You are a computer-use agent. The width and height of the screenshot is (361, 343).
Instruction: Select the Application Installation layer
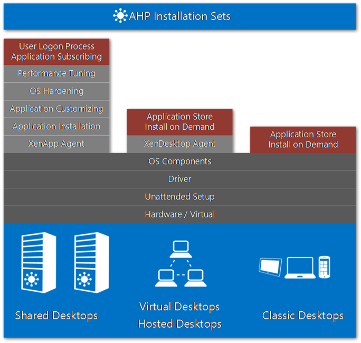point(56,126)
